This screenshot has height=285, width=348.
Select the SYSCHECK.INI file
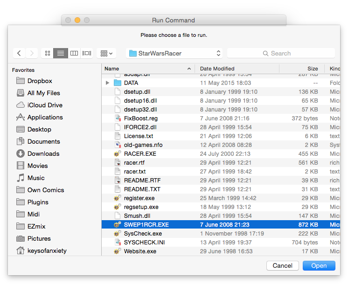pos(221,243)
